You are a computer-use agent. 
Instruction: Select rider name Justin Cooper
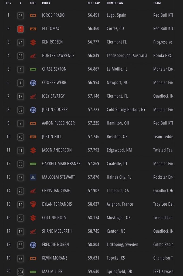click(55, 109)
